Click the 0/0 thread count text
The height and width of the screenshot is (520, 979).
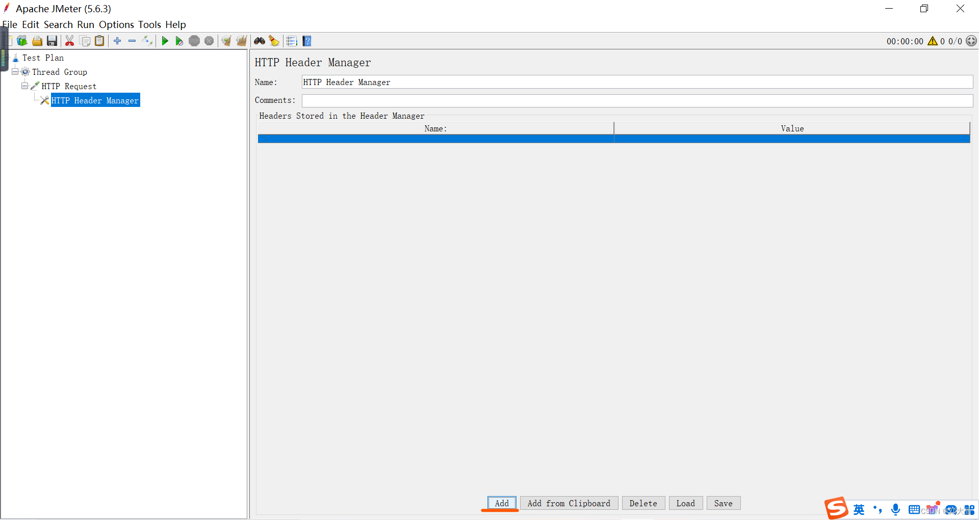955,41
